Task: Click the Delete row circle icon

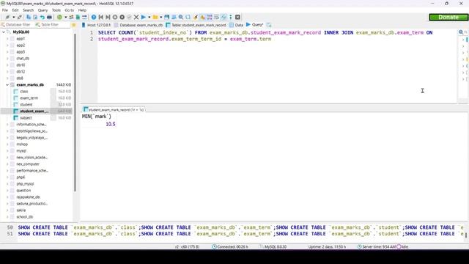Action: click(x=122, y=17)
